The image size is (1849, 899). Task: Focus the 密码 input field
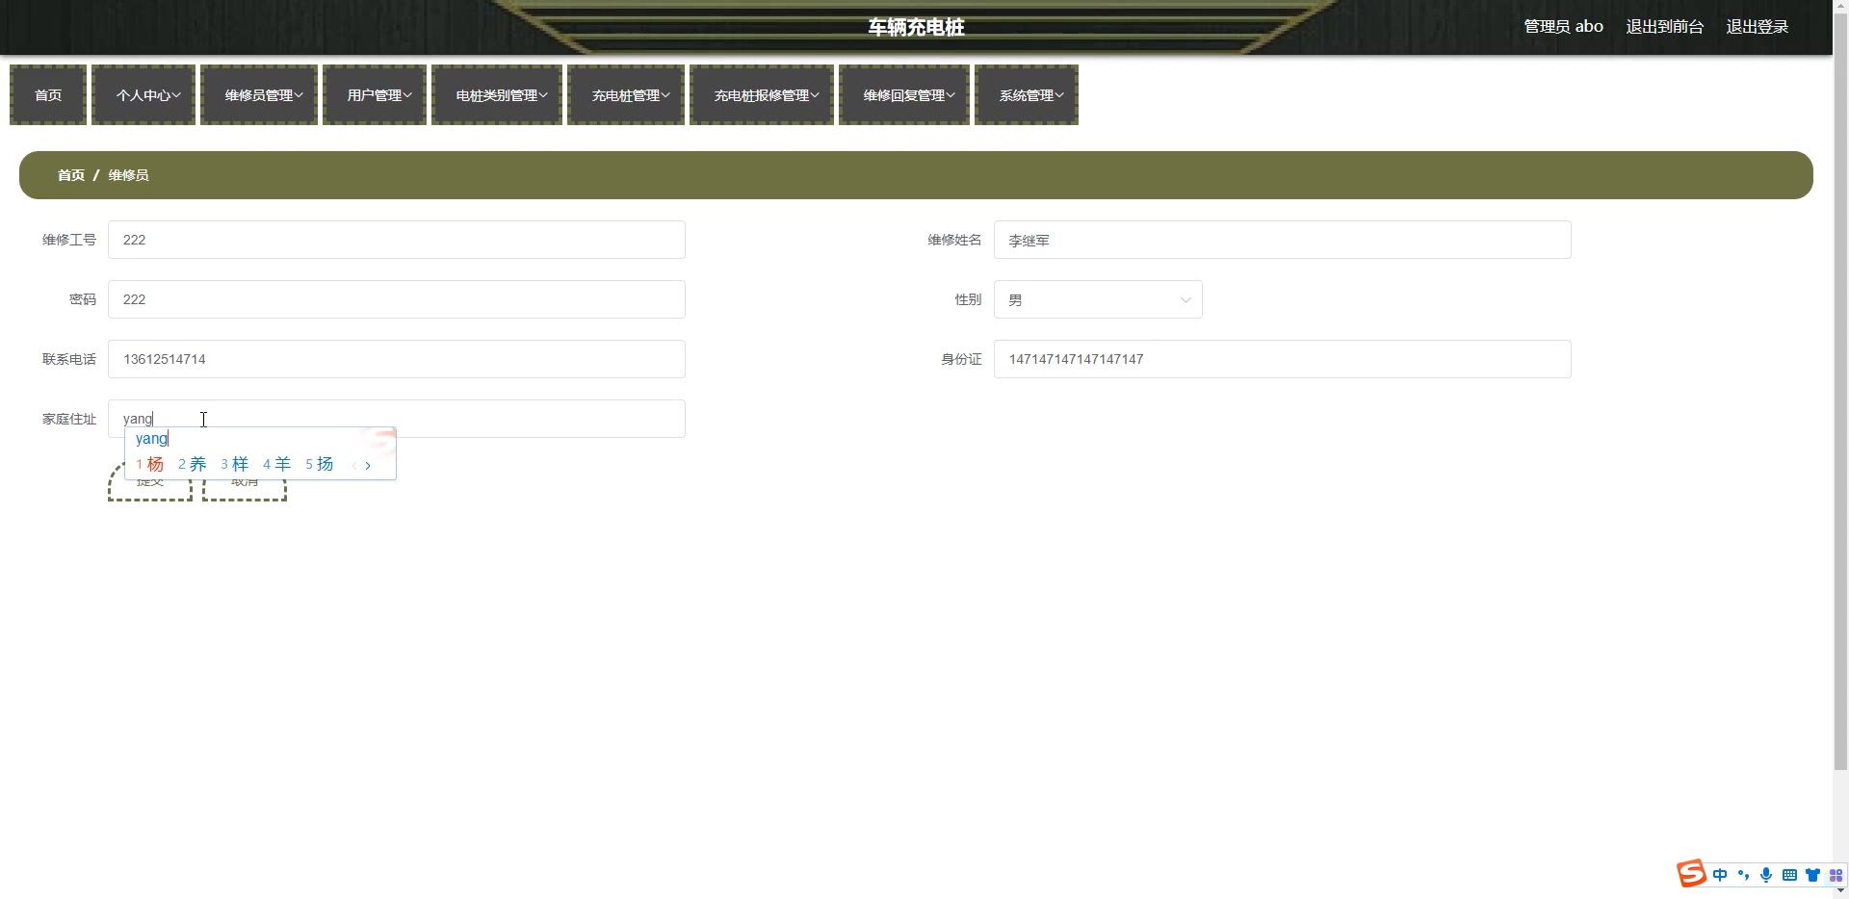[x=397, y=299]
